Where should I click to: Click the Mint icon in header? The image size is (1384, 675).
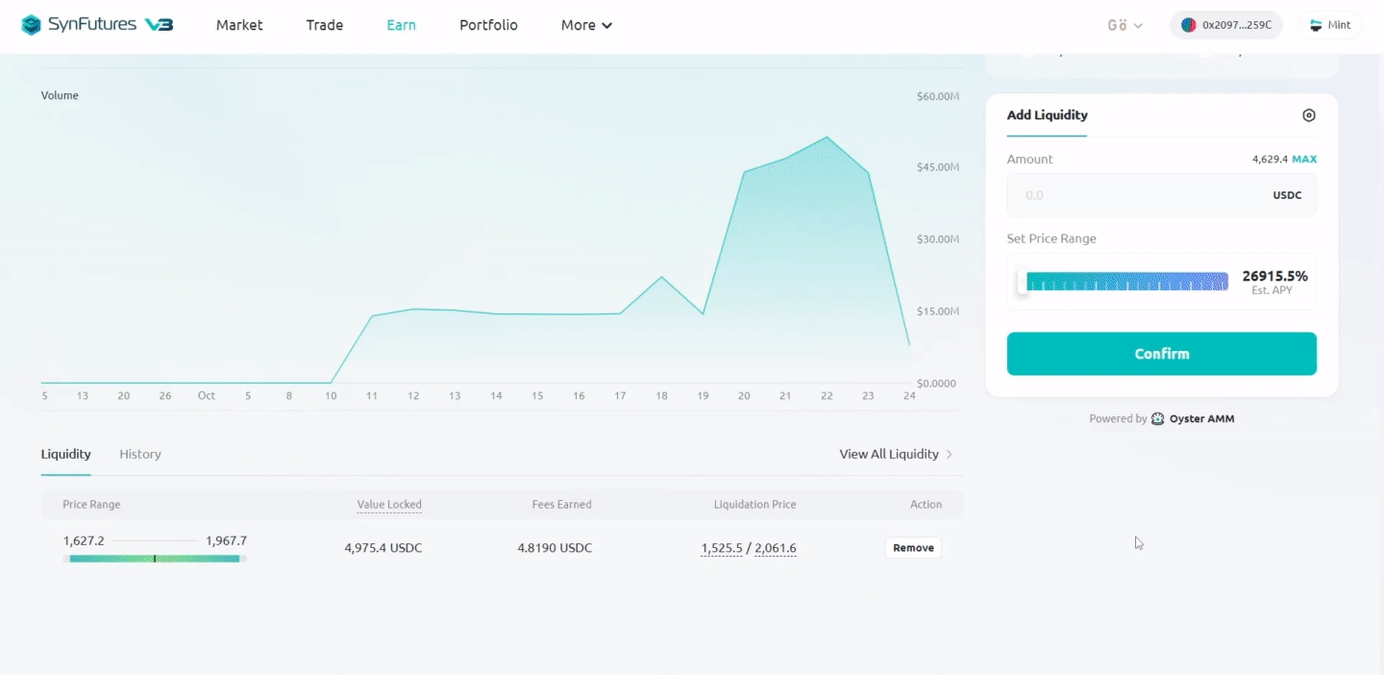[x=1316, y=25]
